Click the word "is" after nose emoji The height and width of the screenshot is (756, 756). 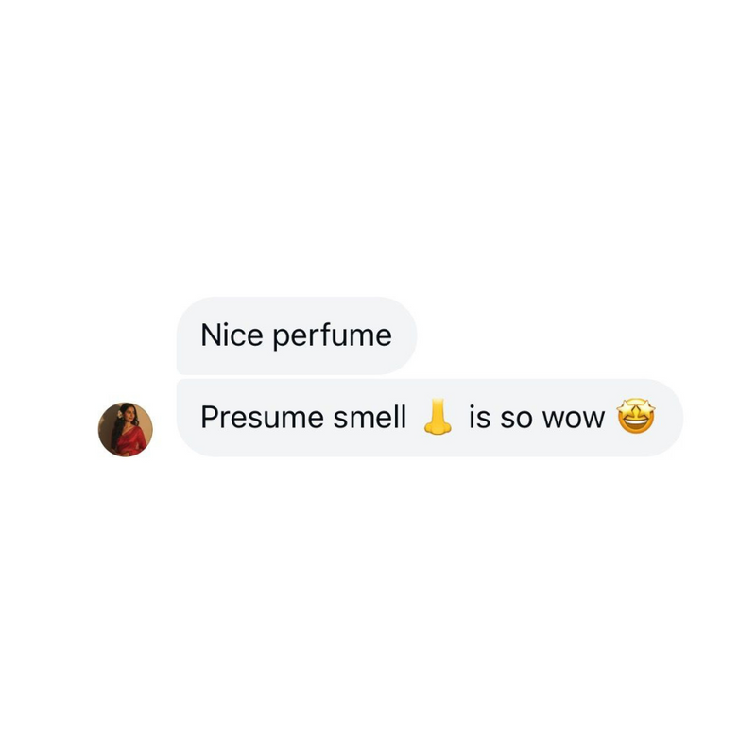click(x=480, y=417)
